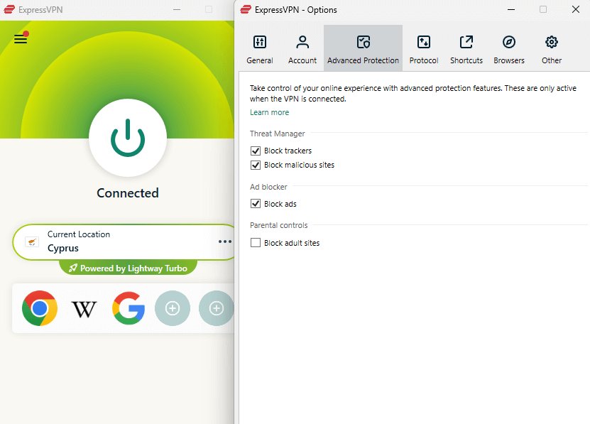Open location options with the three-dot button

pyautogui.click(x=224, y=241)
